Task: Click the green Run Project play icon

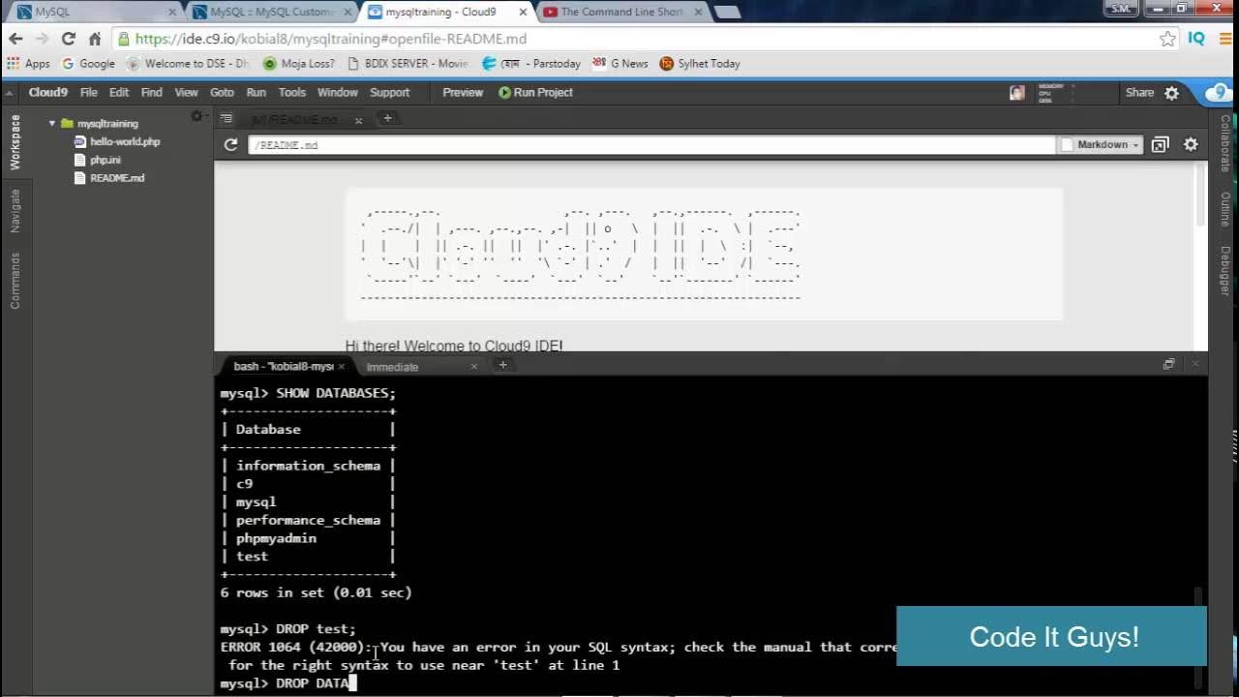Action: [x=504, y=92]
